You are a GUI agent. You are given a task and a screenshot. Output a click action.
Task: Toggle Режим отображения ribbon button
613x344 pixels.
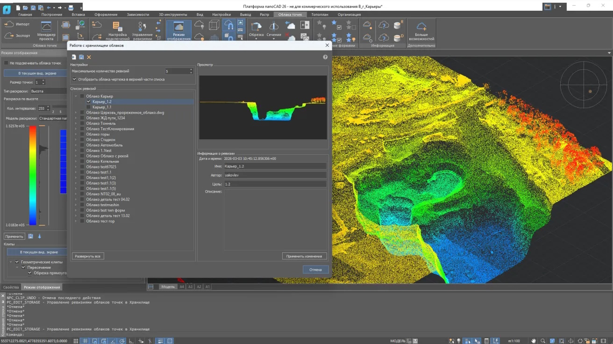point(178,31)
